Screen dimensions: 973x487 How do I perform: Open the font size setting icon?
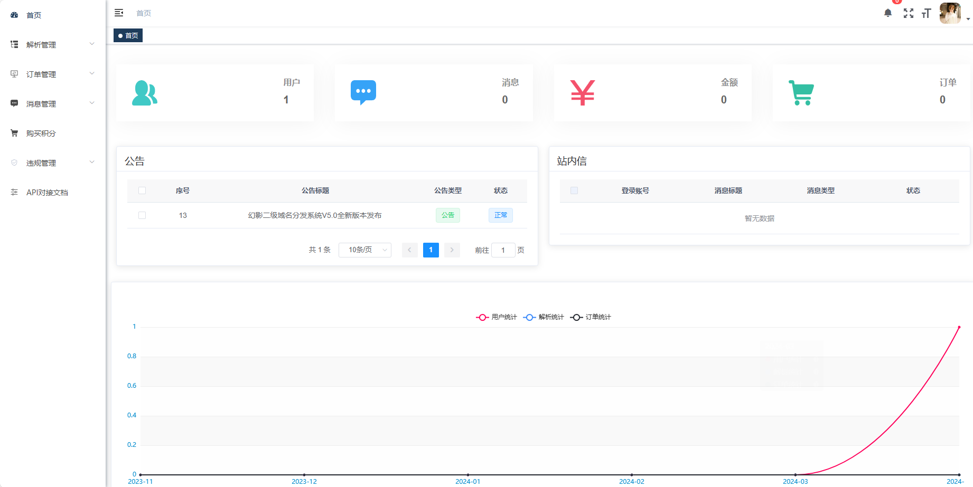click(926, 13)
